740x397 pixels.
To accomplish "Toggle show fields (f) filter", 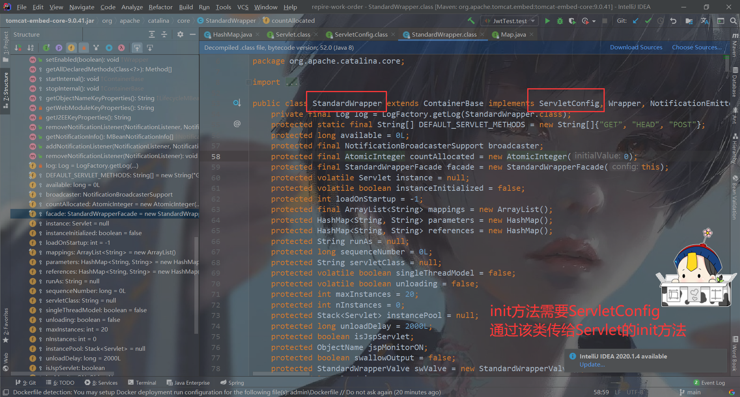I will pos(71,48).
